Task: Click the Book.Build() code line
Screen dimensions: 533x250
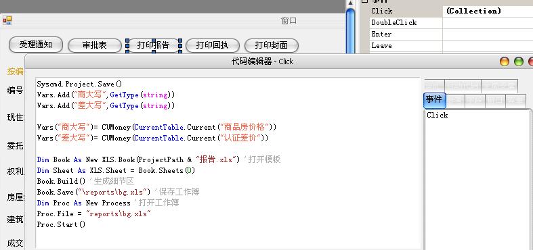Action: tap(85, 181)
